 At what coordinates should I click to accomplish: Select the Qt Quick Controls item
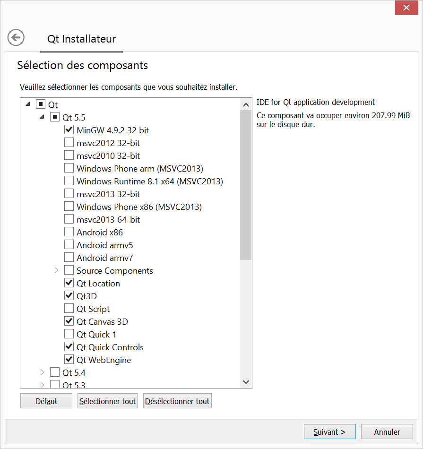(110, 347)
